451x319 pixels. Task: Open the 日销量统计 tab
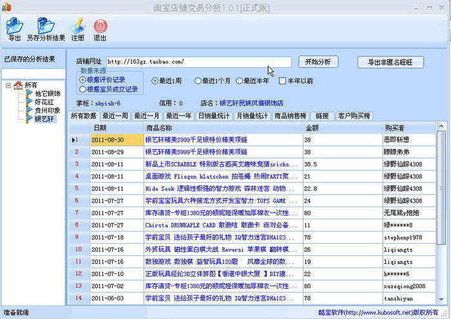coord(214,116)
